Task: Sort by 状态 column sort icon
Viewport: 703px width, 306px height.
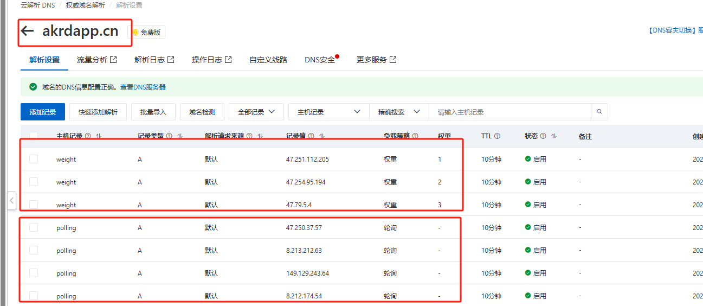Action: point(553,136)
